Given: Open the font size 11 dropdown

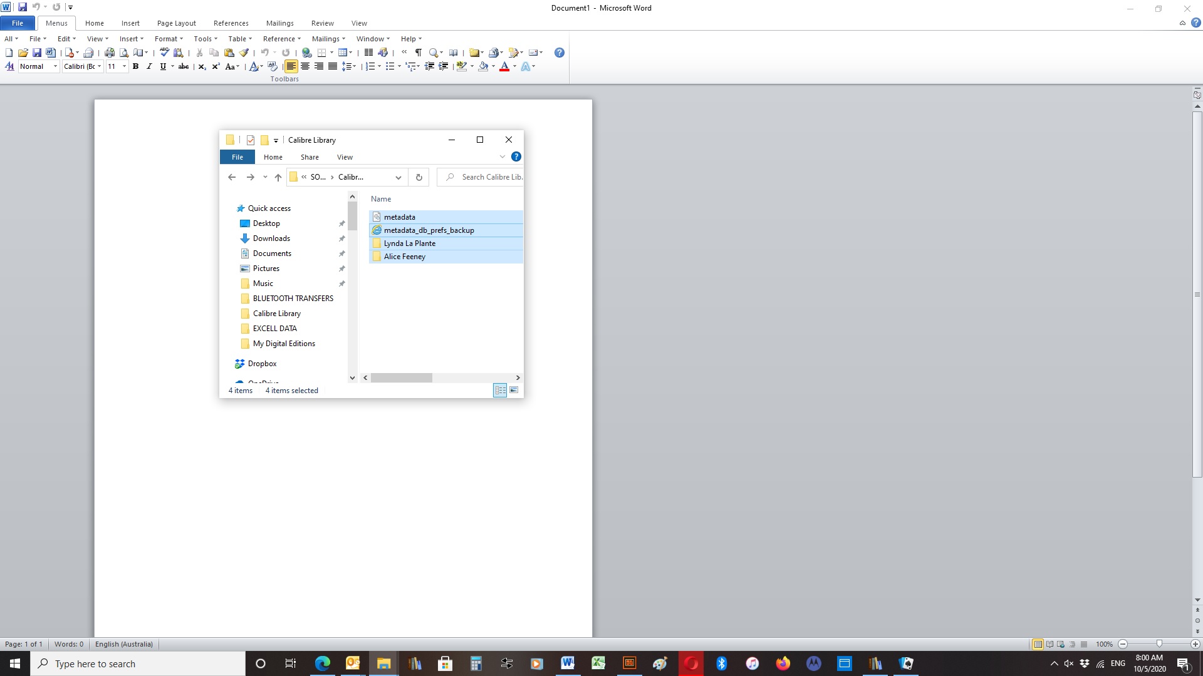Looking at the screenshot, I should click(x=124, y=66).
